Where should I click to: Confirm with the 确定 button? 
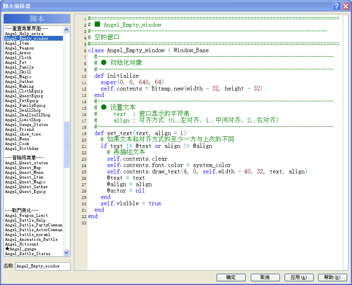click(231, 277)
